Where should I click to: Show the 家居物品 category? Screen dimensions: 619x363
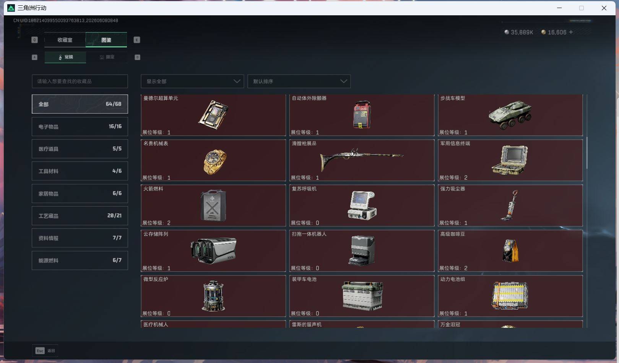click(x=80, y=194)
